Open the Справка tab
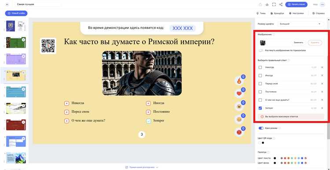Screen dimensions: 330x170 click(x=318, y=13)
